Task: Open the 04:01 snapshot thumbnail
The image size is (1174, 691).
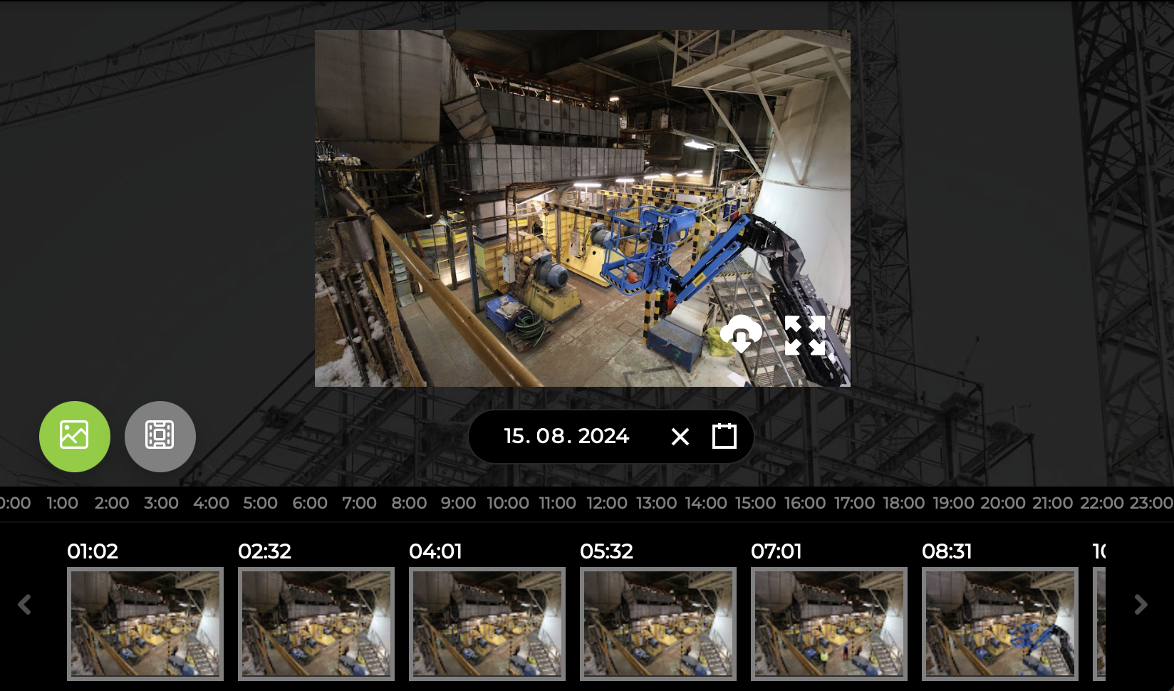Action: pos(487,623)
